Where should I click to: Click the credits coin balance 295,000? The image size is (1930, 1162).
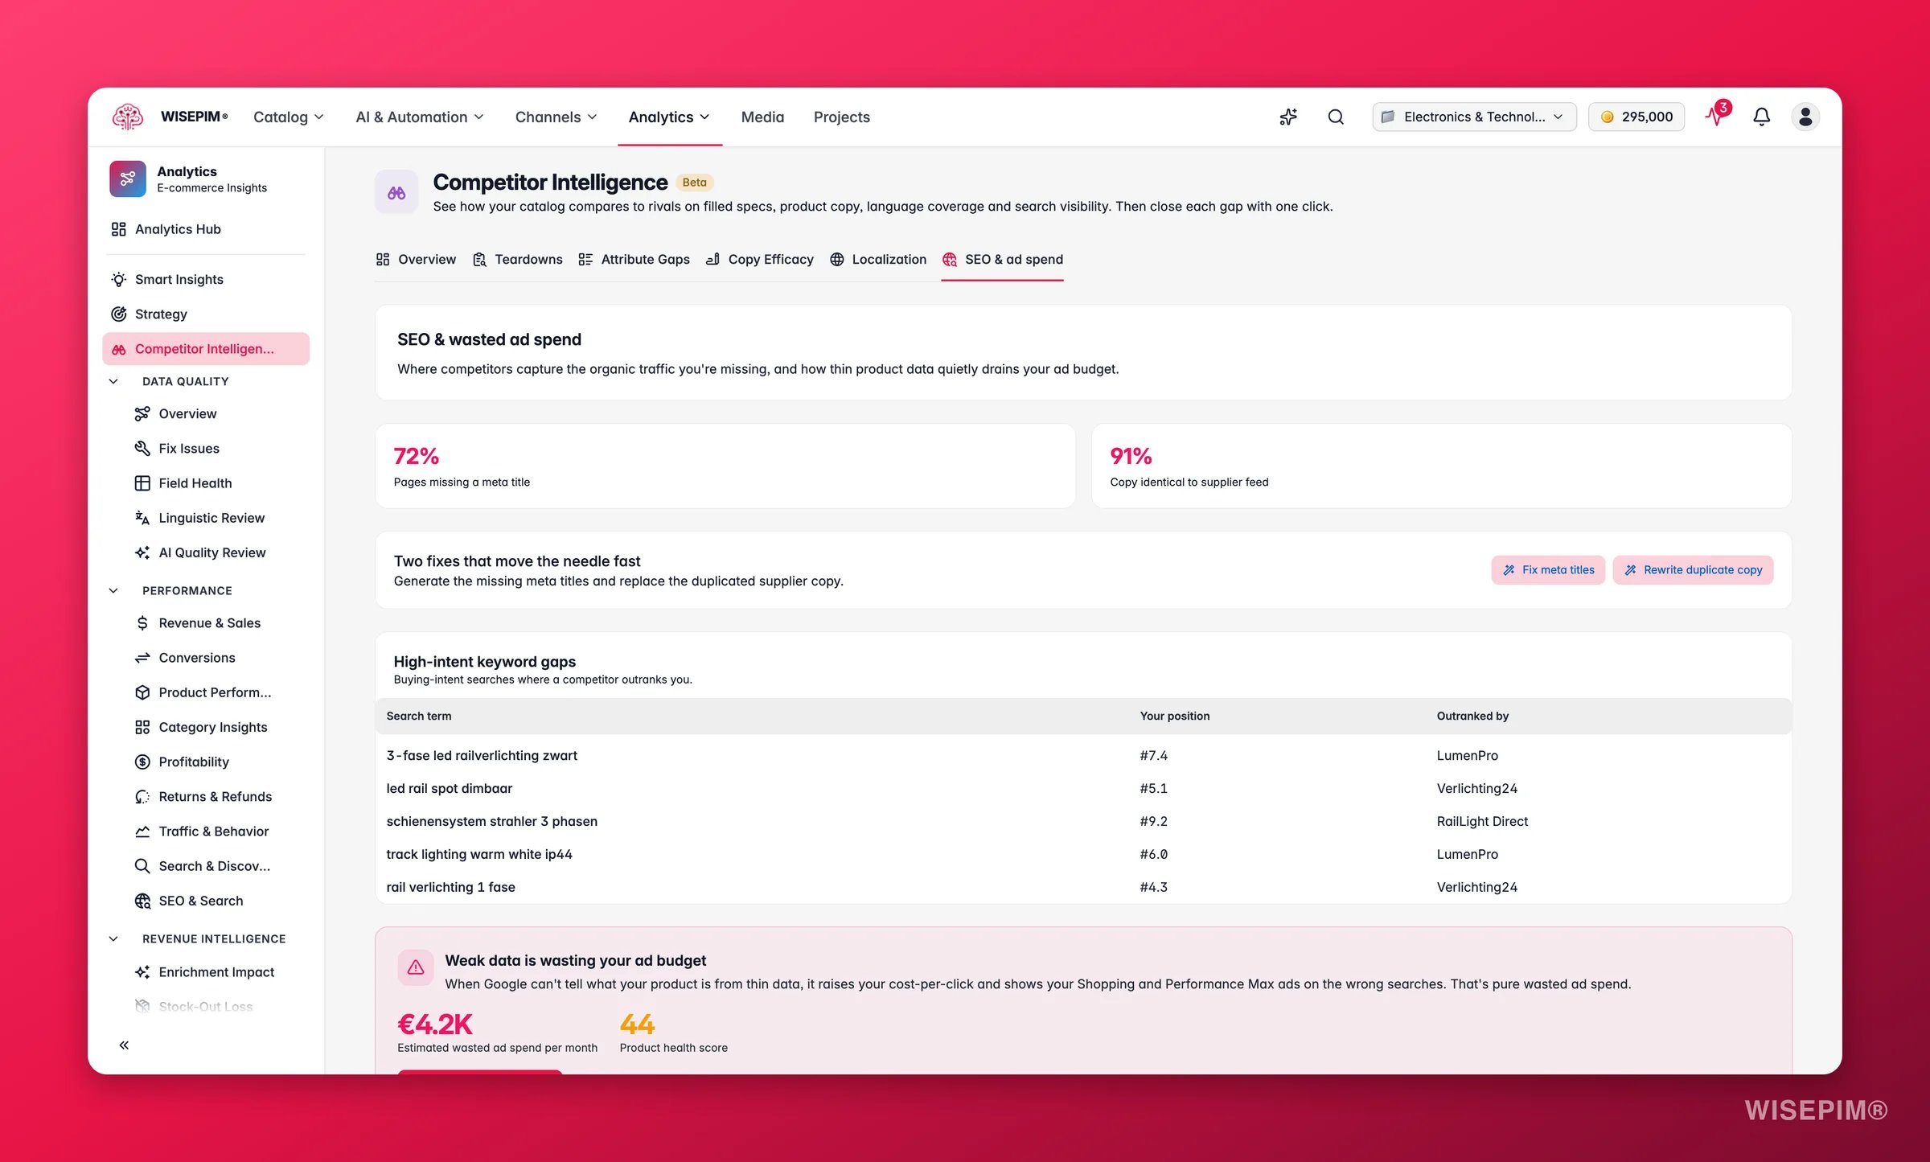[1636, 117]
